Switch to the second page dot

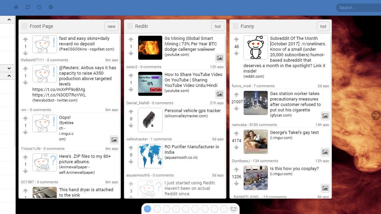[157, 209]
